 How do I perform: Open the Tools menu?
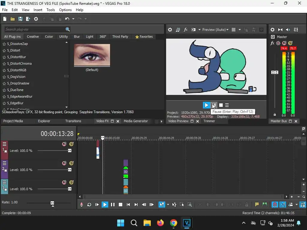[x=50, y=10]
